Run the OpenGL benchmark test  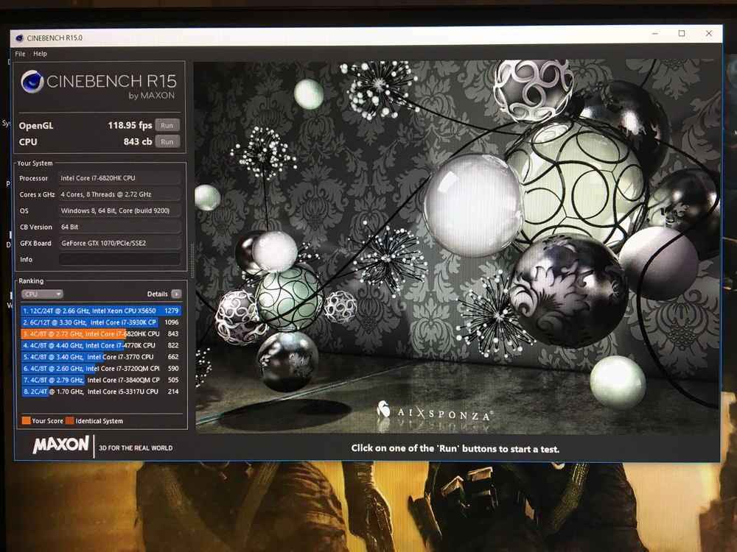[167, 125]
